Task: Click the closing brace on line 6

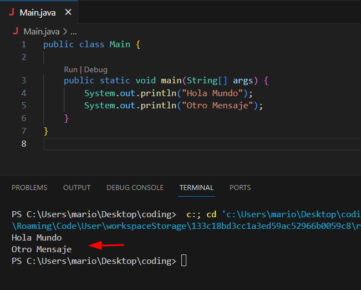Action: tap(67, 118)
